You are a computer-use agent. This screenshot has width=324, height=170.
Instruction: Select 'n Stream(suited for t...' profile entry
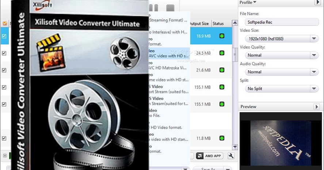coord(169,101)
